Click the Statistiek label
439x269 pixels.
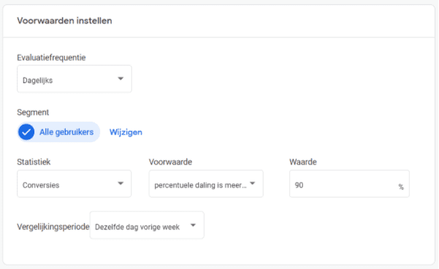coord(34,162)
